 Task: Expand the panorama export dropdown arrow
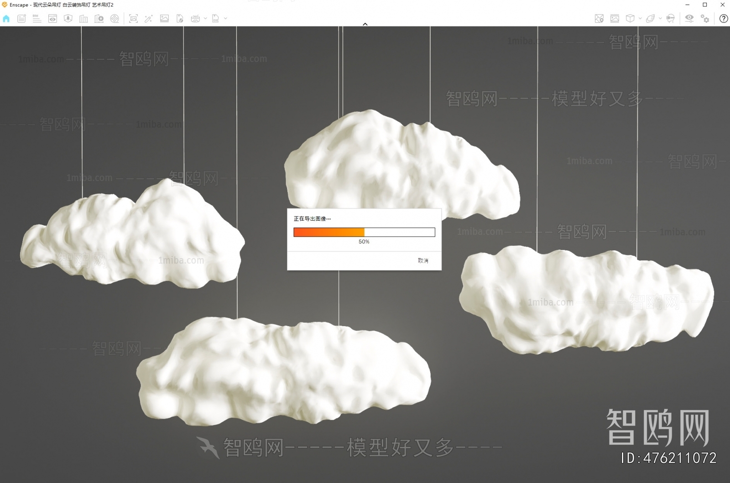click(205, 19)
